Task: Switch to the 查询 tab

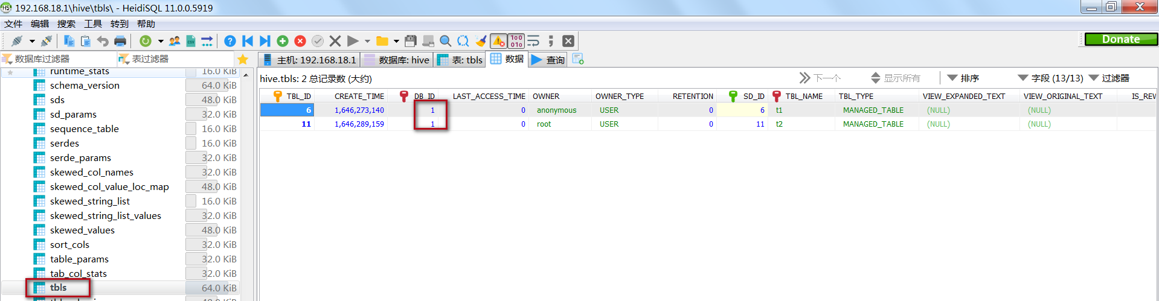Action: pos(548,60)
